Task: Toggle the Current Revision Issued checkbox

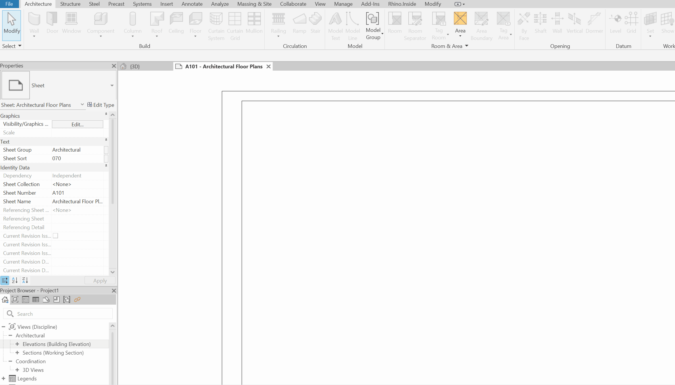Action: (55, 236)
